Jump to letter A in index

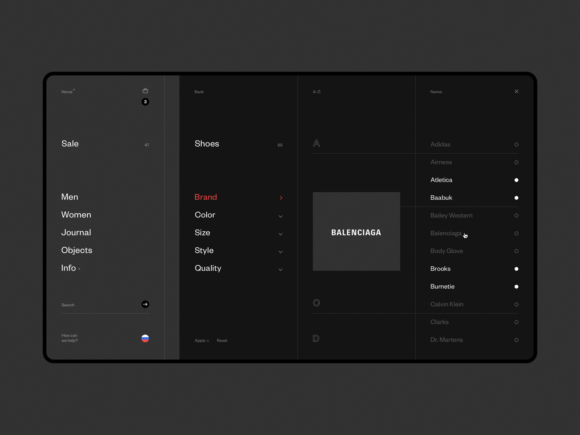click(x=316, y=143)
